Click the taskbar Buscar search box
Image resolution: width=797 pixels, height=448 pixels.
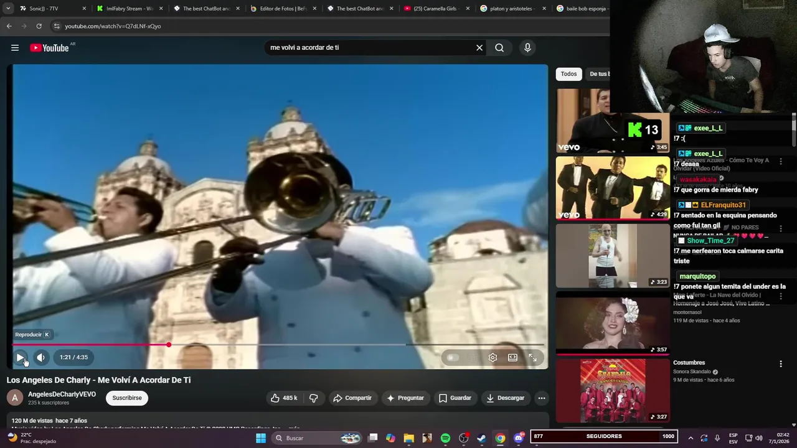click(x=318, y=438)
